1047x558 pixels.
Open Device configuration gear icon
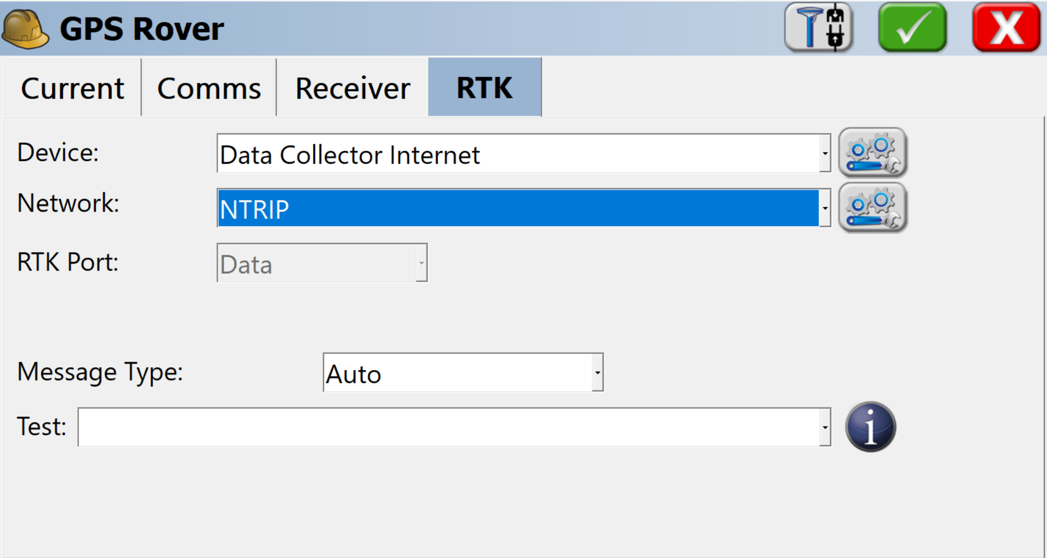[873, 152]
